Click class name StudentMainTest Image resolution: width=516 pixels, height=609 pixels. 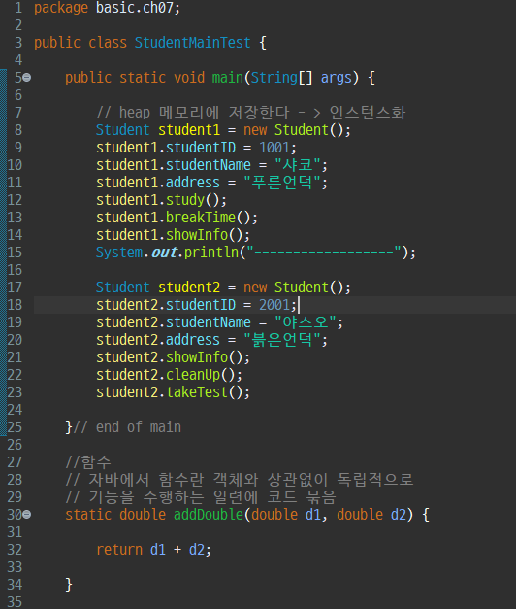click(192, 43)
